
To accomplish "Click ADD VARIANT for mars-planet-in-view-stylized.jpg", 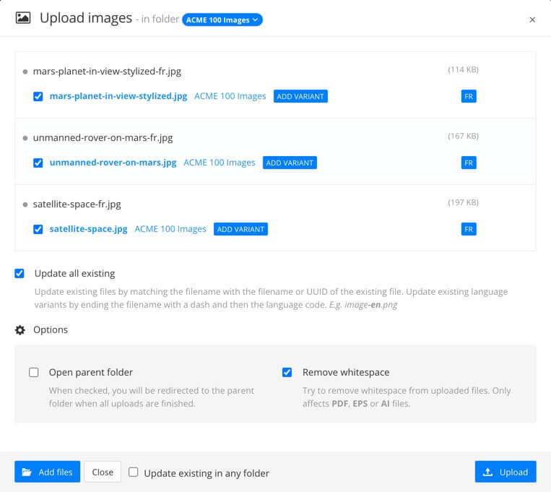I will [300, 96].
